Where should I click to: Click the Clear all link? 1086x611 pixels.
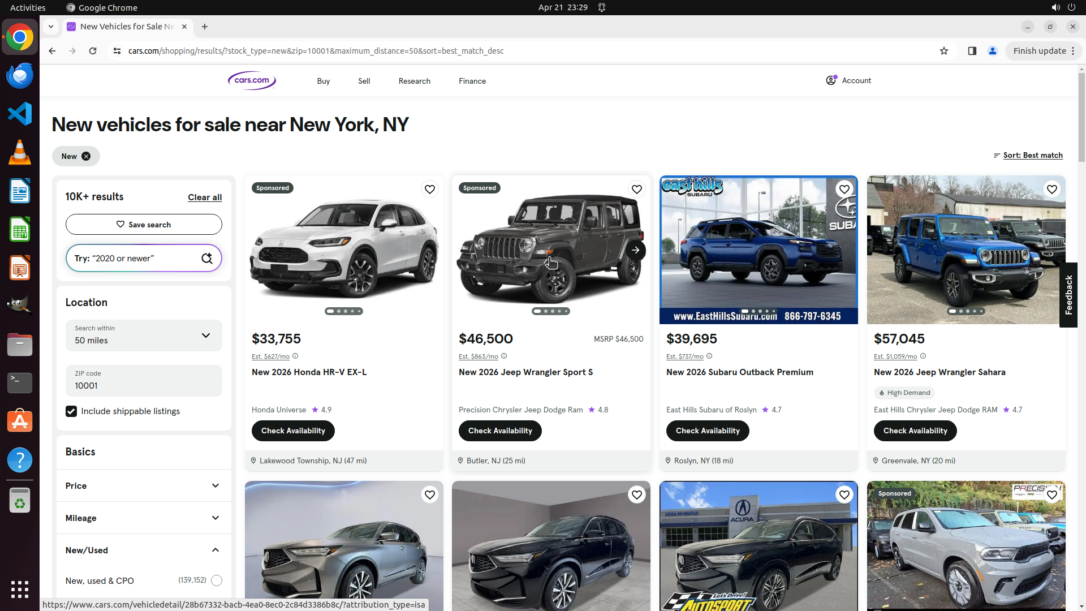tap(205, 197)
